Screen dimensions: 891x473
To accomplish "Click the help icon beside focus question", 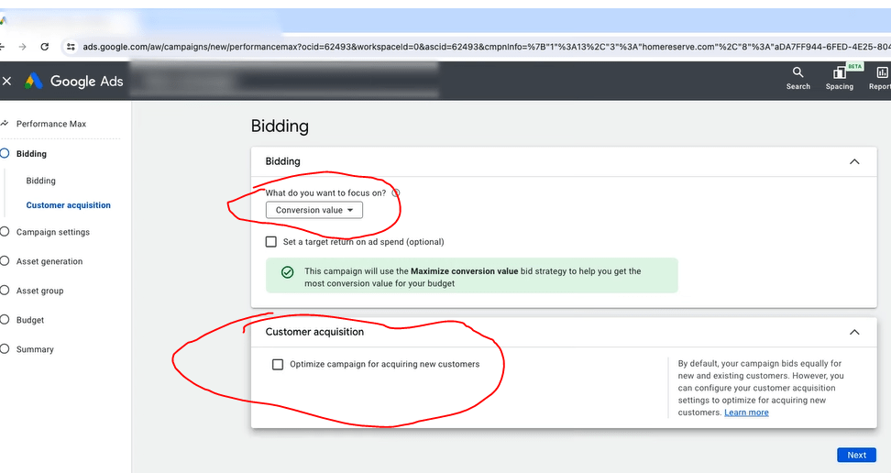I will click(x=396, y=193).
